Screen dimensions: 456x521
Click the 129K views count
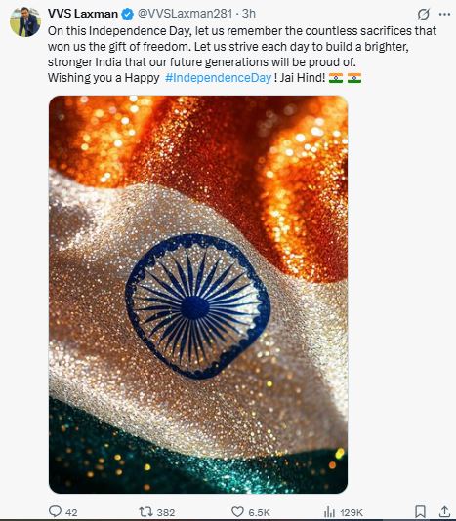coord(352,512)
